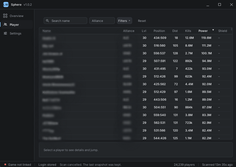Sort table by Dist column header

coord(175,31)
